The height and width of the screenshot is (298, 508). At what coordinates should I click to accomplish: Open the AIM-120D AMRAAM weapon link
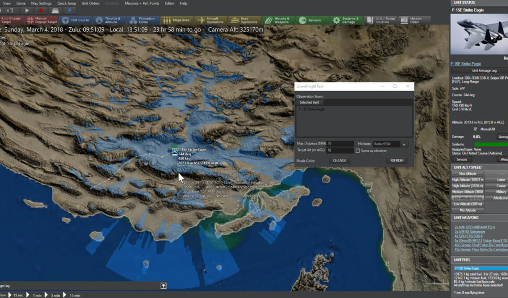pos(475,227)
